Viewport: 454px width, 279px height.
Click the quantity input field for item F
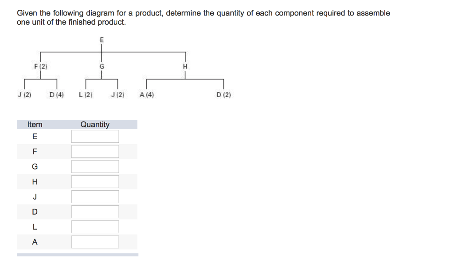point(94,151)
